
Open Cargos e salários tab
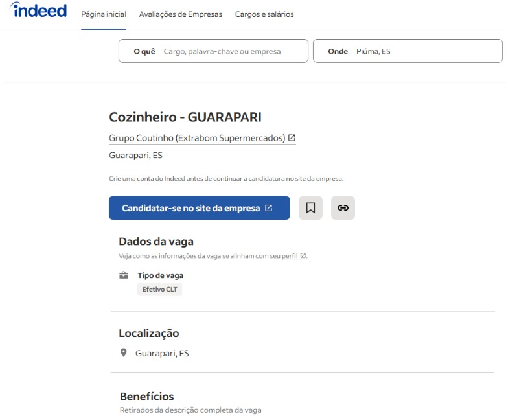(x=264, y=14)
